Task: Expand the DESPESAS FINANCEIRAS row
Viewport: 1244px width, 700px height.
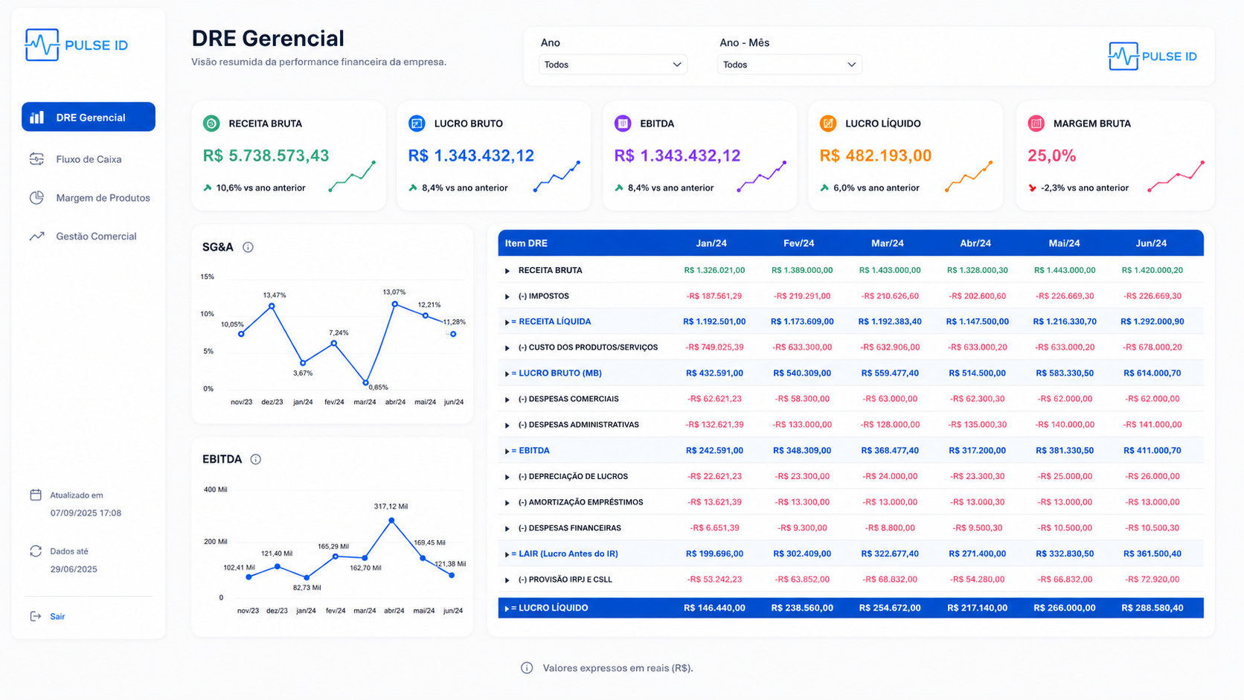Action: click(507, 529)
